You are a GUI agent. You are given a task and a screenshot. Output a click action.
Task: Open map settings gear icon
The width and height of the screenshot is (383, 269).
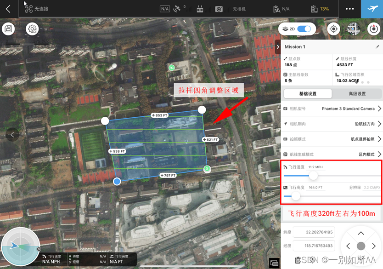(x=32, y=29)
